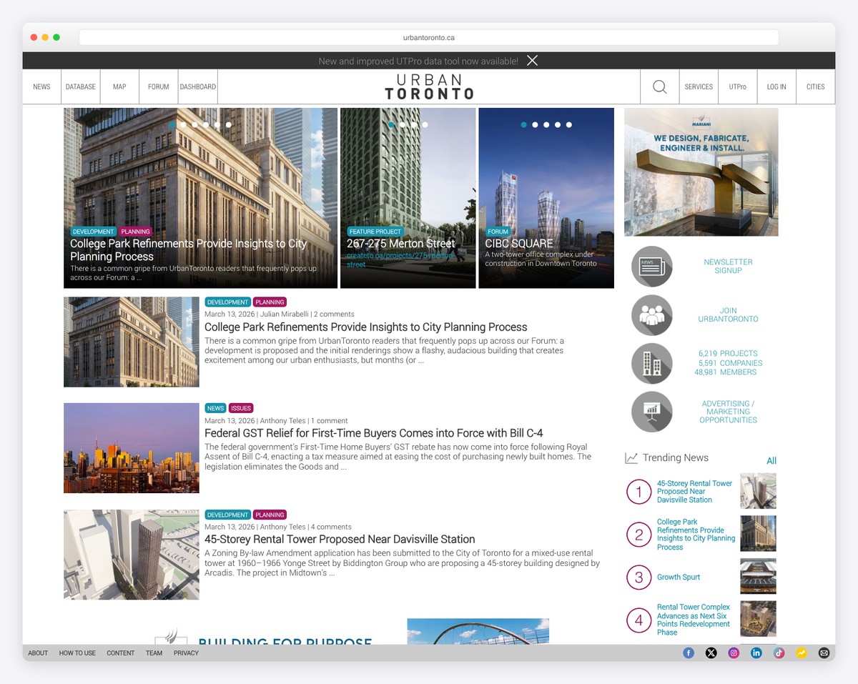Open the CITIES menu option
Image resolution: width=858 pixels, height=684 pixels.
tap(815, 86)
